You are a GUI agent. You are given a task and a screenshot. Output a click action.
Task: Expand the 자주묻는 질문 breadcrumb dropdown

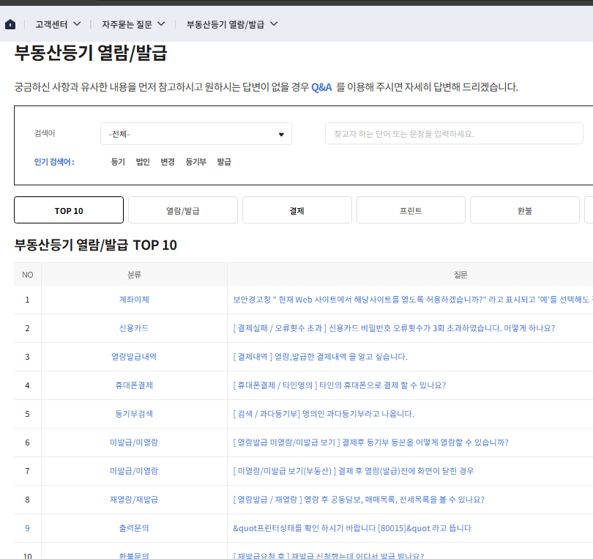pos(133,23)
